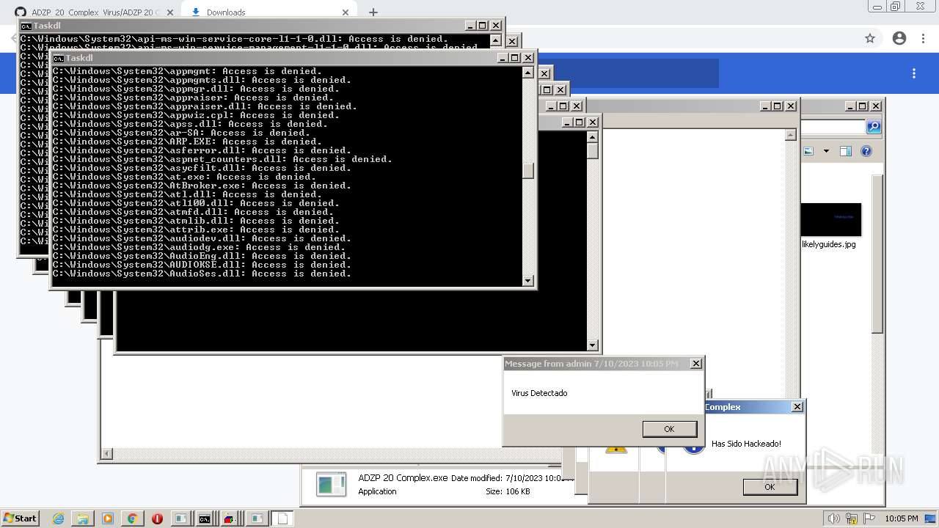Click OK on the Has Sido Hackeado dialog
Image resolution: width=939 pixels, height=528 pixels.
coord(770,486)
